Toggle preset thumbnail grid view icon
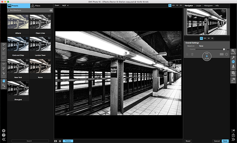 point(51,10)
